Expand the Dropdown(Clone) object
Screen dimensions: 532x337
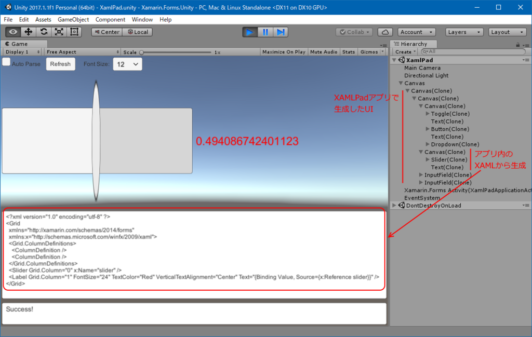pyautogui.click(x=428, y=144)
